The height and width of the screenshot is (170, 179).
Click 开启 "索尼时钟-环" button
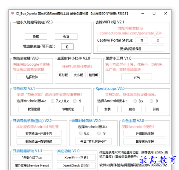click(x=93, y=141)
